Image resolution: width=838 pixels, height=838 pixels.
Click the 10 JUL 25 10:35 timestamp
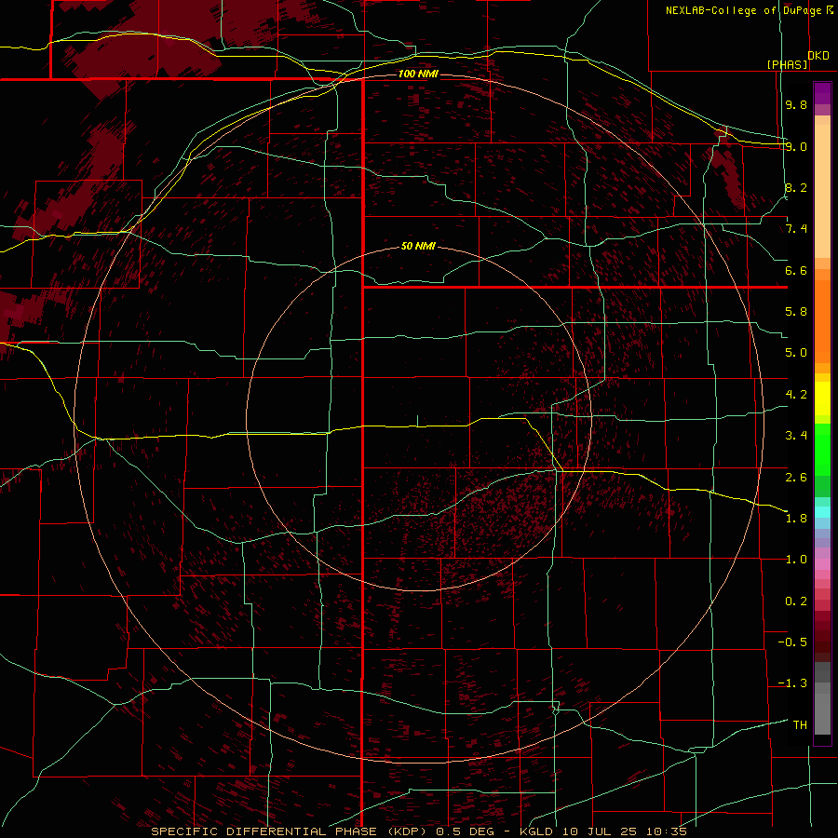tap(624, 831)
